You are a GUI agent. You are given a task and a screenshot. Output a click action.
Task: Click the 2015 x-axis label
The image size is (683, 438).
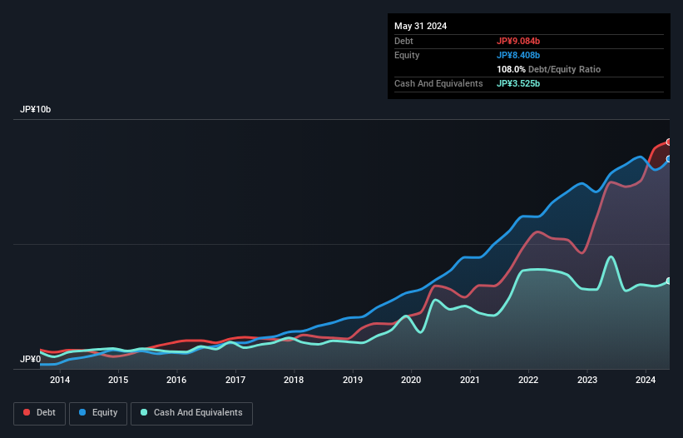(x=118, y=380)
